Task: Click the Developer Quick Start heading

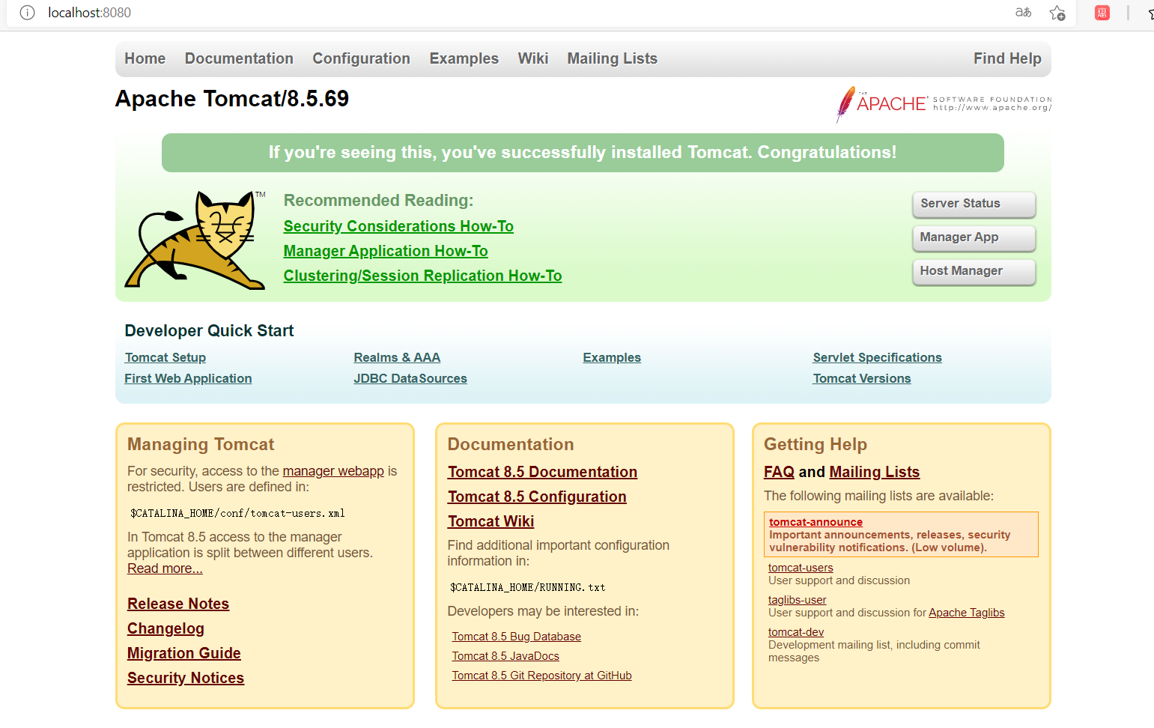Action: pyautogui.click(x=209, y=331)
